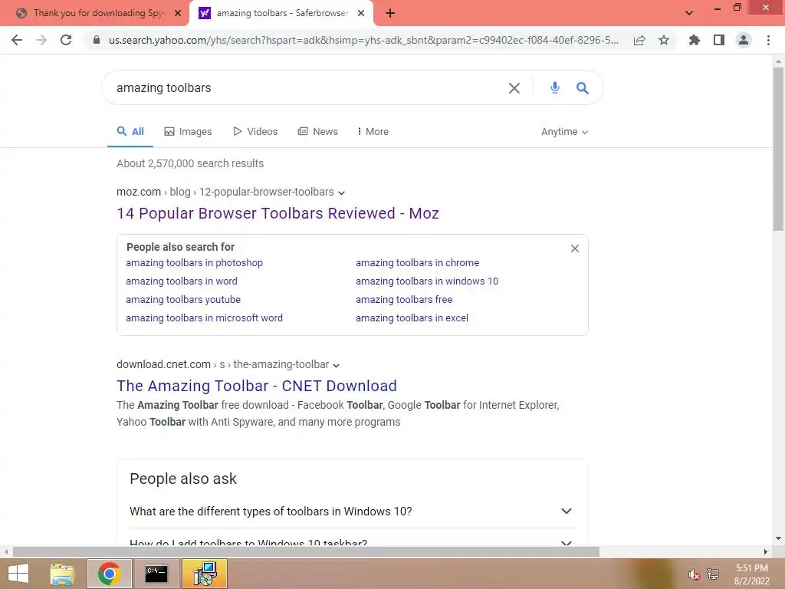Toggle the browser side panel icon

pyautogui.click(x=719, y=40)
